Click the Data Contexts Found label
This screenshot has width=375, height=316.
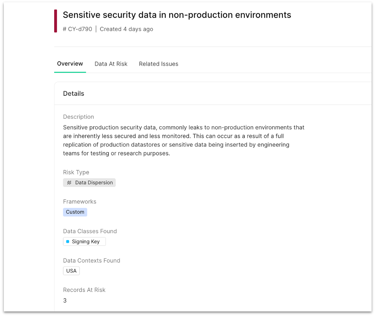(92, 260)
